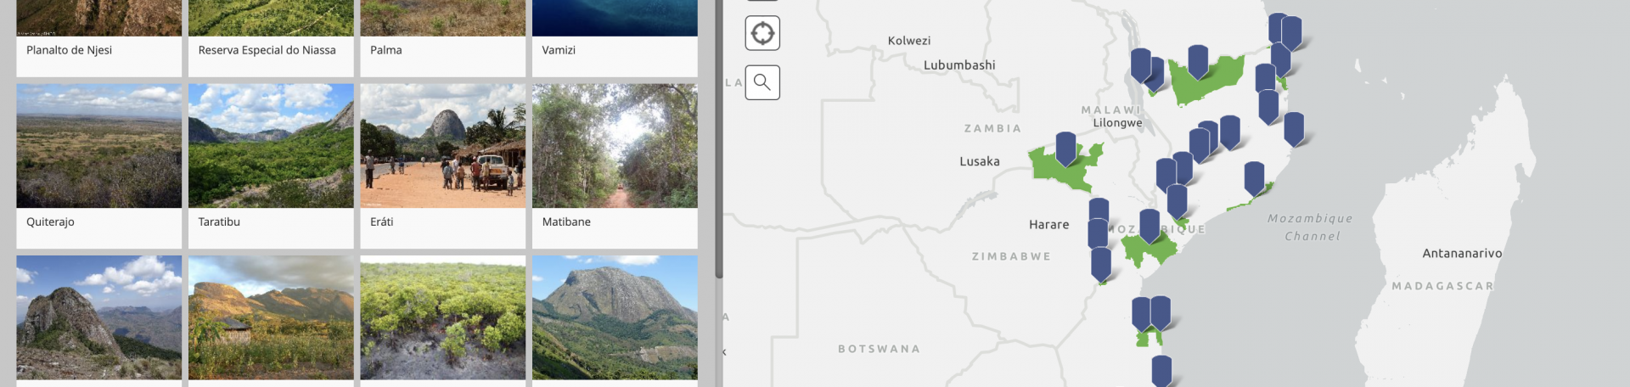
Task: Open the Taratibu landscape thumbnail
Action: (x=271, y=146)
